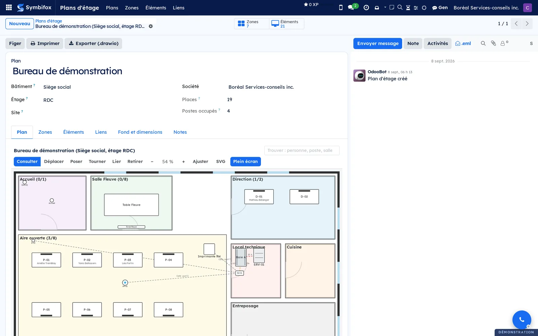The image size is (538, 336).
Task: Click the inbox tray icon
Action: click(377, 7)
